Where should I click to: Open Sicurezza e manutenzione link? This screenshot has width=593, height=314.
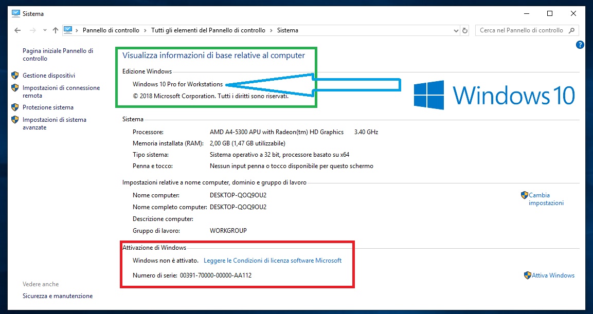click(x=58, y=296)
